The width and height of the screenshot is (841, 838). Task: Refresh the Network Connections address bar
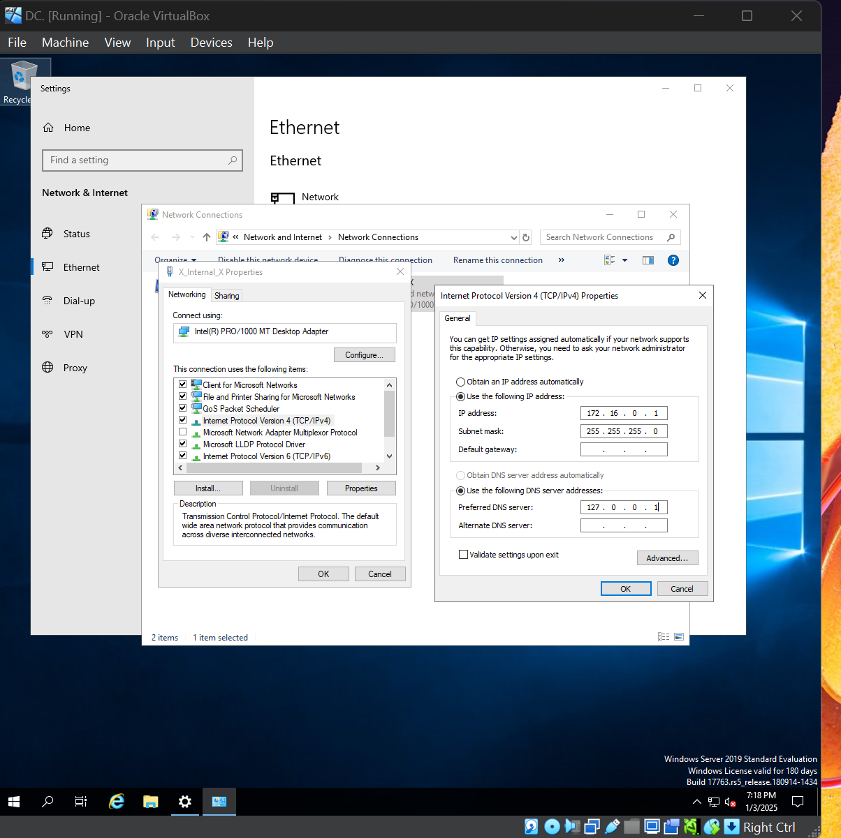pos(526,237)
